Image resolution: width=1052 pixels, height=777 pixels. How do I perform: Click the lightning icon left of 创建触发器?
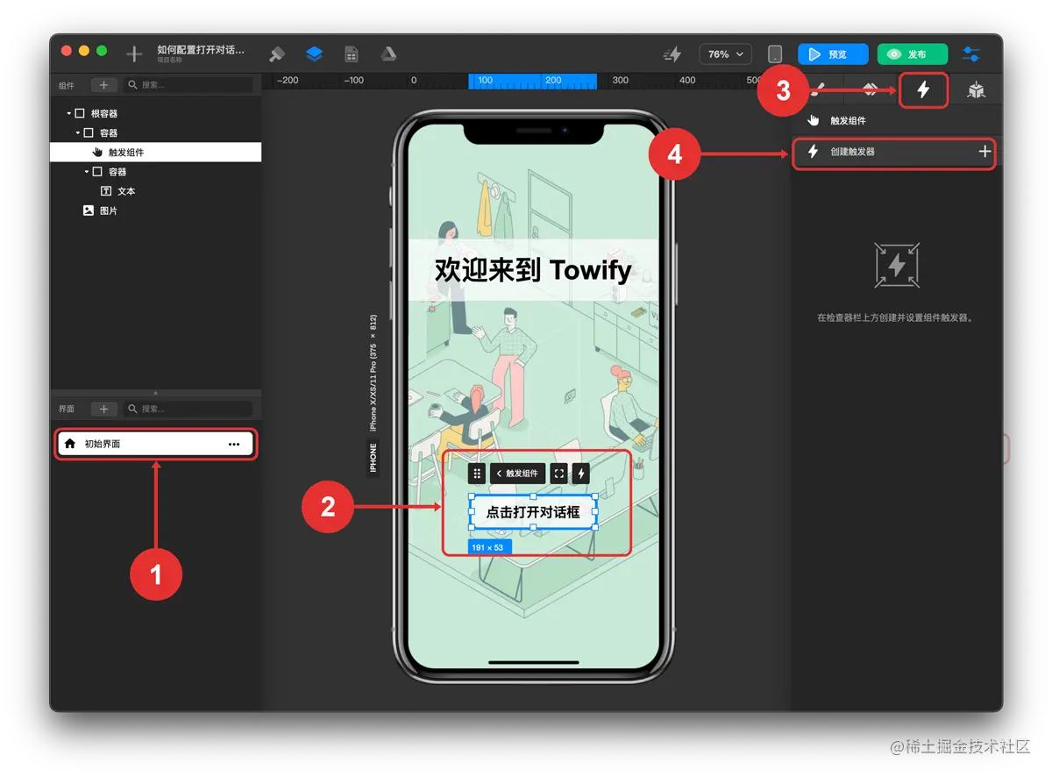pyautogui.click(x=813, y=152)
